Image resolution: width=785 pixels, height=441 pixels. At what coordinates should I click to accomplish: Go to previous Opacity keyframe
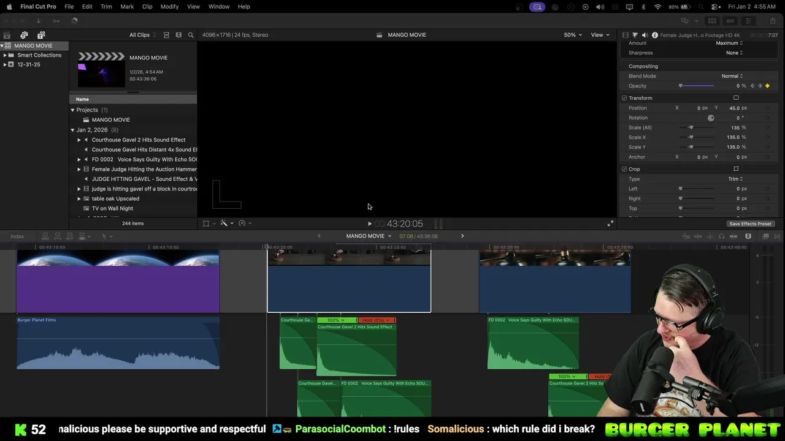[x=752, y=86]
